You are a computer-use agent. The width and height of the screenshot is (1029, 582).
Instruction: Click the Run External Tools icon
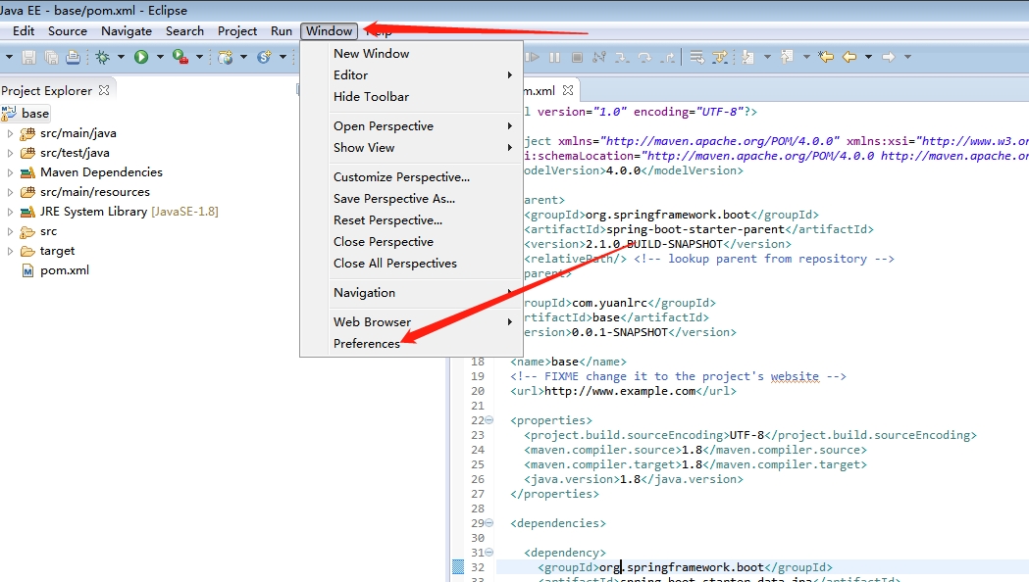(180, 57)
